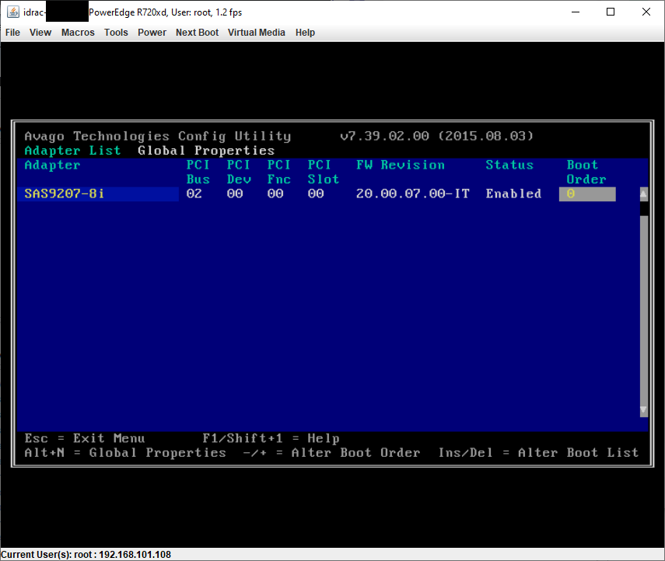Close the iDRAC console window
The height and width of the screenshot is (561, 665).
[x=646, y=12]
